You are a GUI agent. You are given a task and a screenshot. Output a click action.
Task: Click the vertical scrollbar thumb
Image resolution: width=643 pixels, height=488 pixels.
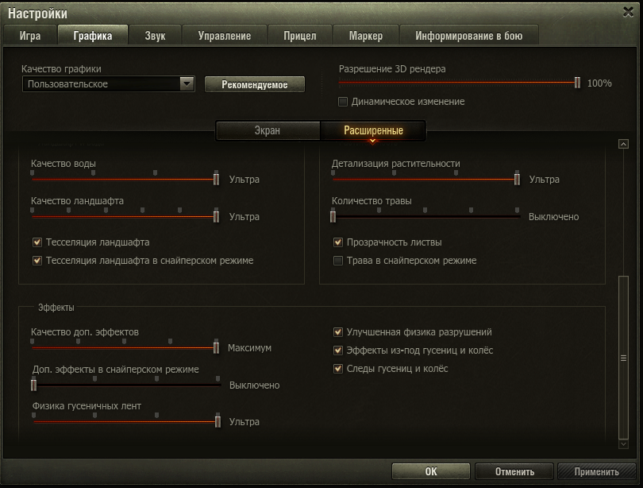(623, 358)
